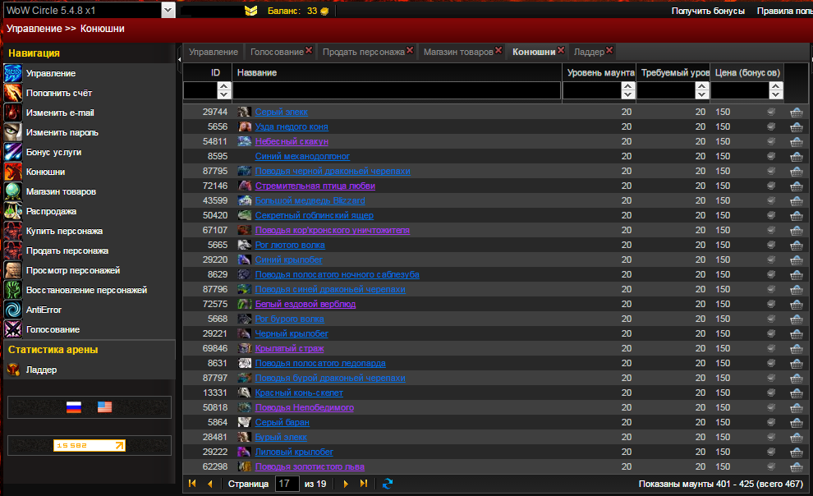813x496 pixels.
Task: Open the WoW Circle 5.4.8 x1 realm dropdown
Action: [168, 11]
